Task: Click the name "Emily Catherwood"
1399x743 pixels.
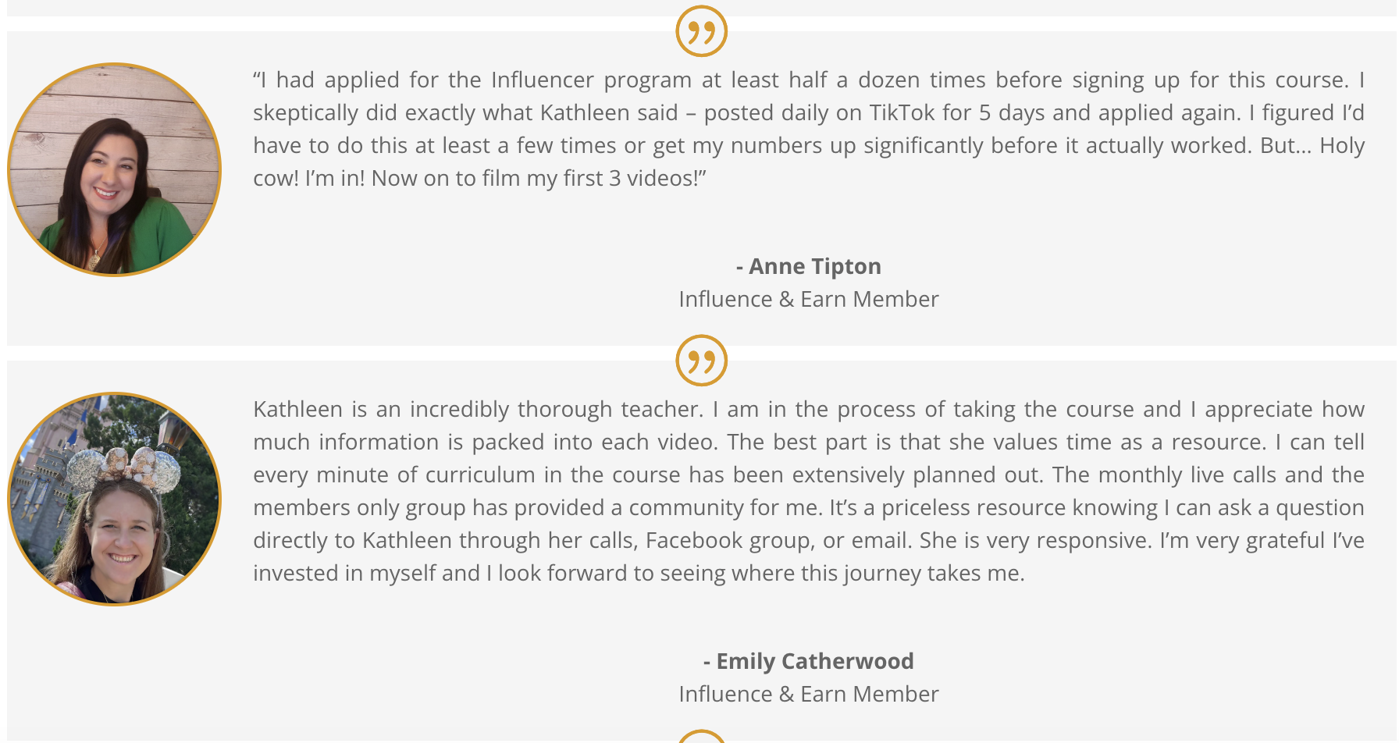Action: (x=814, y=661)
